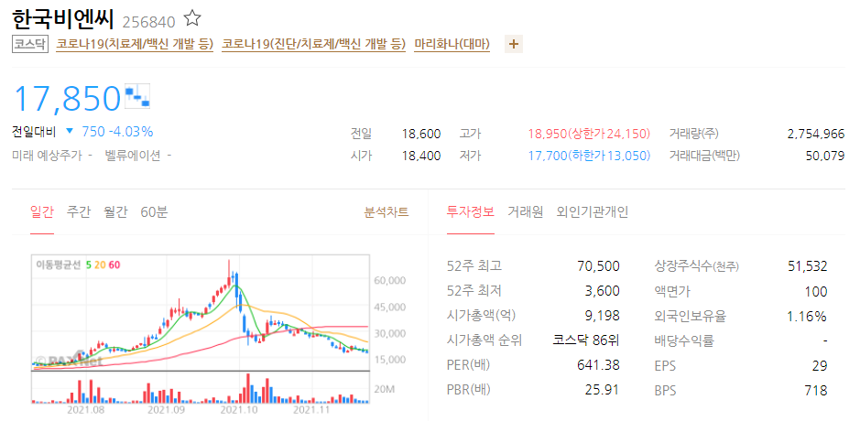Click 외국인보유율 value 1.16%
Image resolution: width=860 pixels, height=432 pixels.
[806, 317]
